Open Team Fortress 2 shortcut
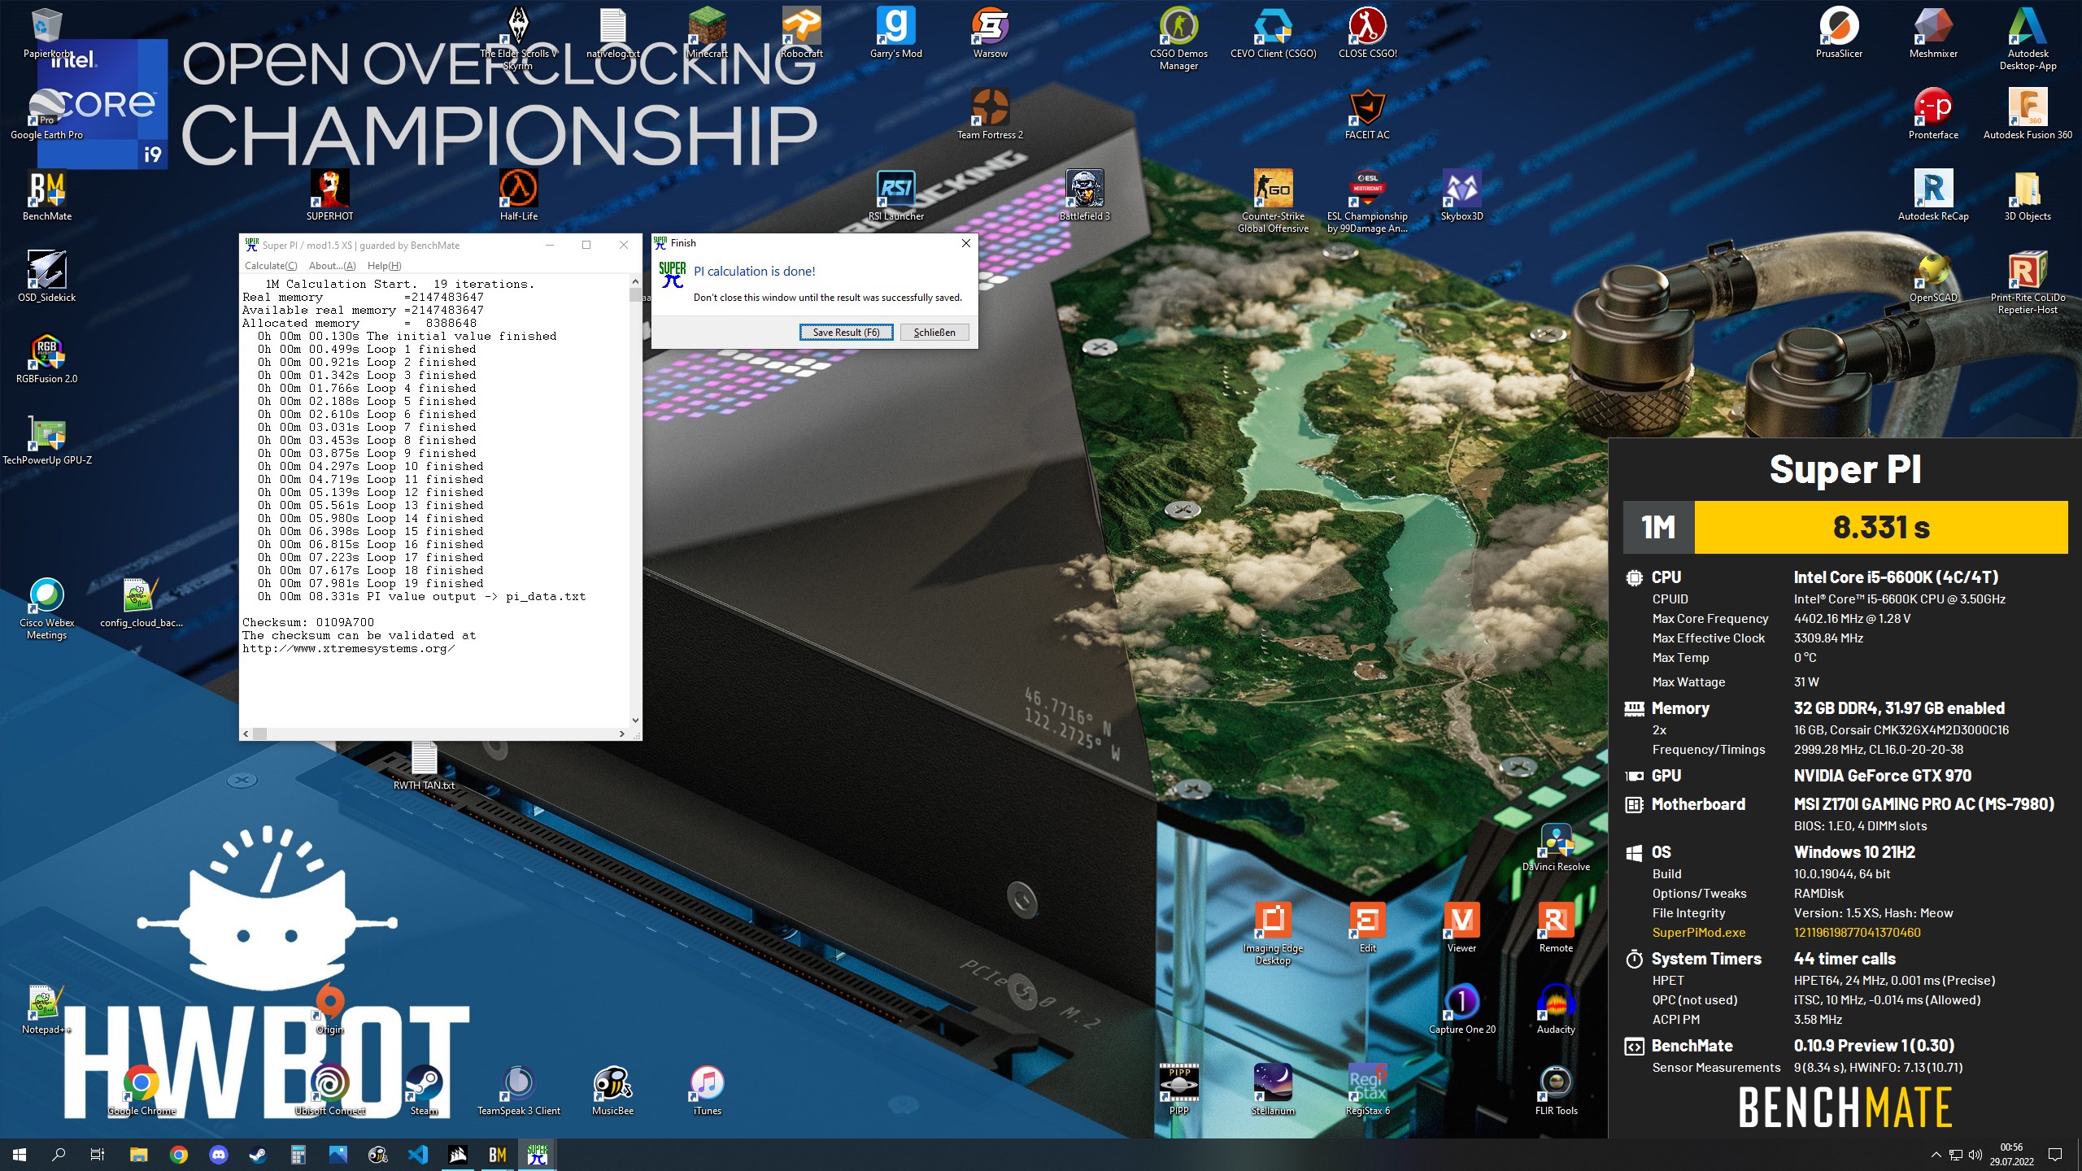2082x1171 pixels. click(x=990, y=115)
